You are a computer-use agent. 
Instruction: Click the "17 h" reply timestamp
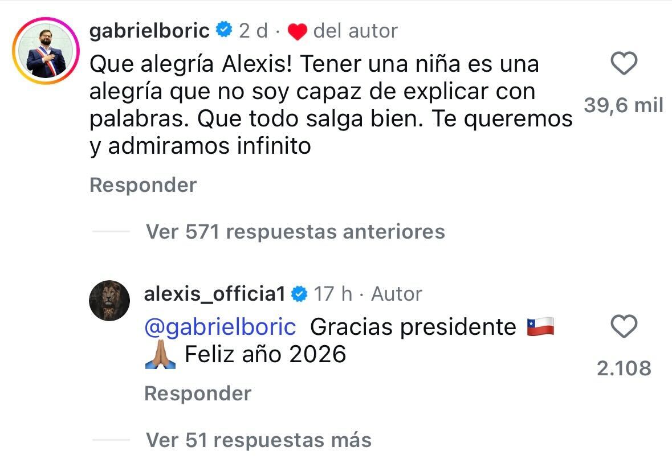point(333,294)
